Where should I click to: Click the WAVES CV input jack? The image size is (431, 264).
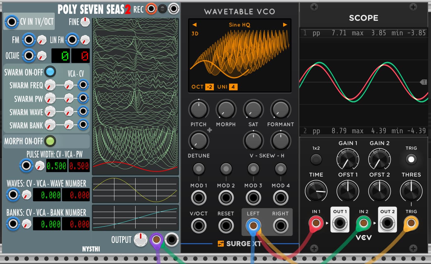[13, 195]
